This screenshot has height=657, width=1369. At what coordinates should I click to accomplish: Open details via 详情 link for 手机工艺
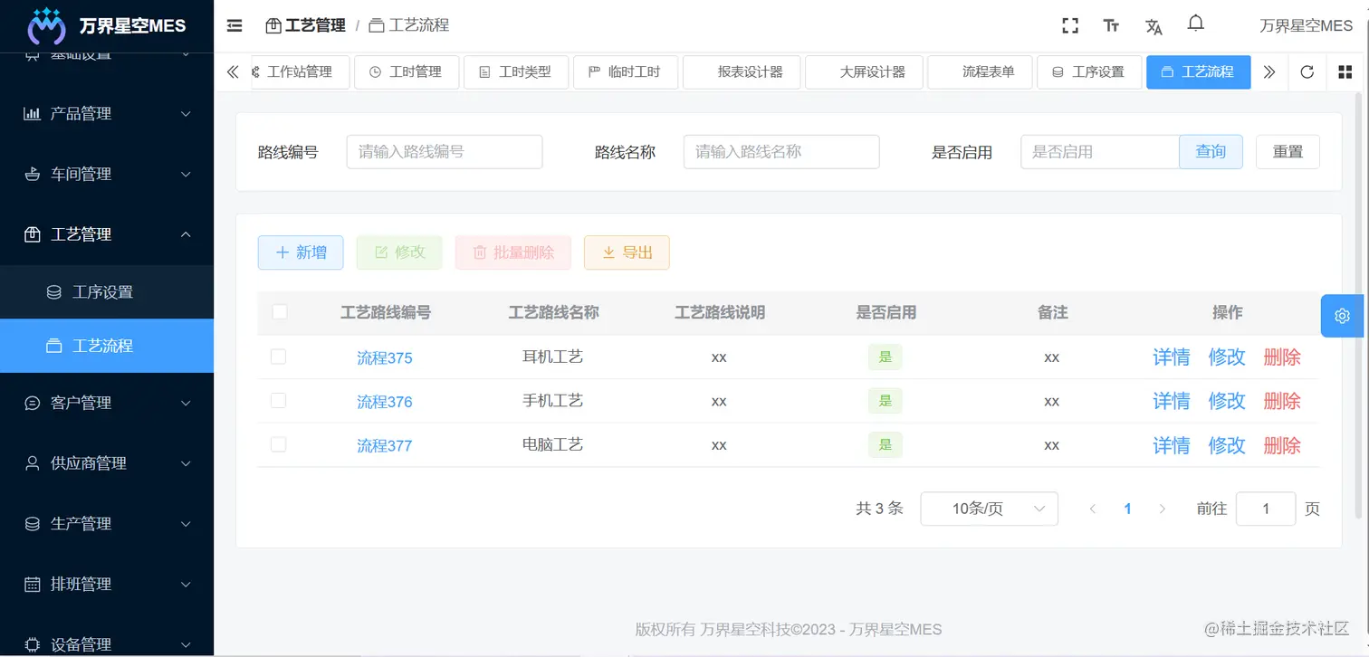click(x=1171, y=401)
